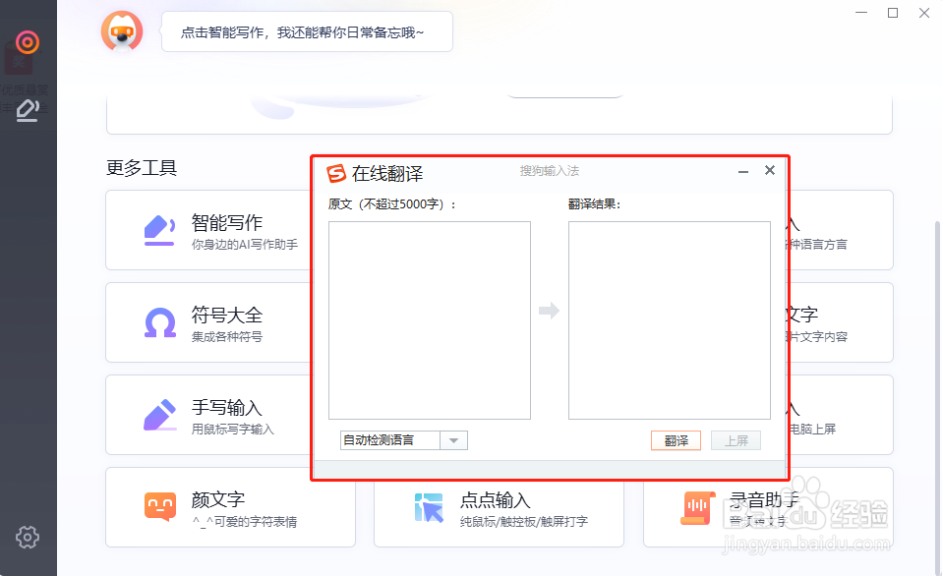Click the arrow between translation boxes
This screenshot has height=576, width=942.
pos(549,311)
